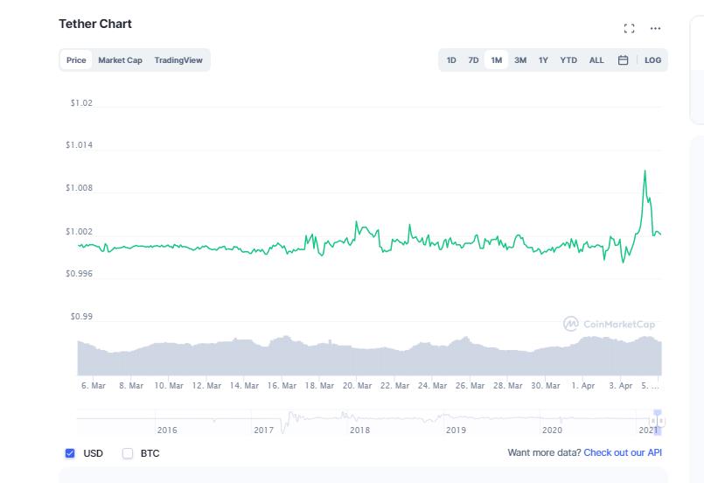
Task: Open the three-dot more options menu
Action: click(655, 29)
